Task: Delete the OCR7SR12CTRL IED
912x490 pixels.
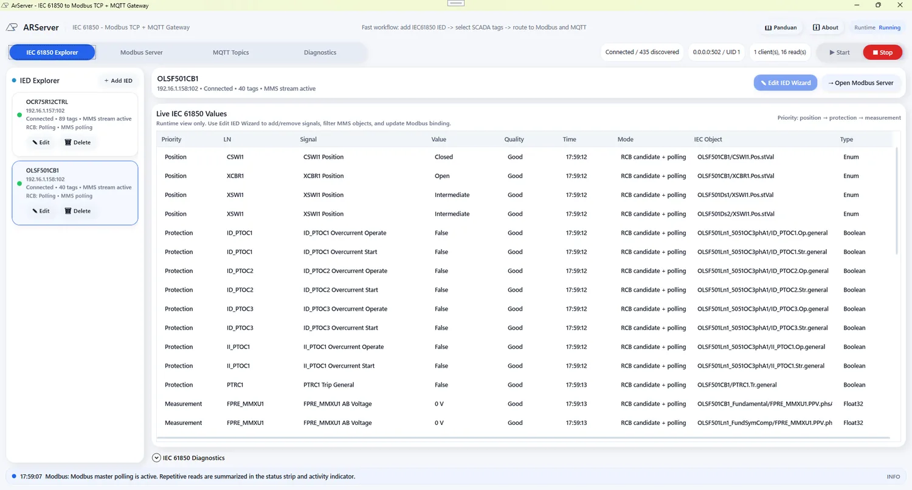Action: (77, 142)
